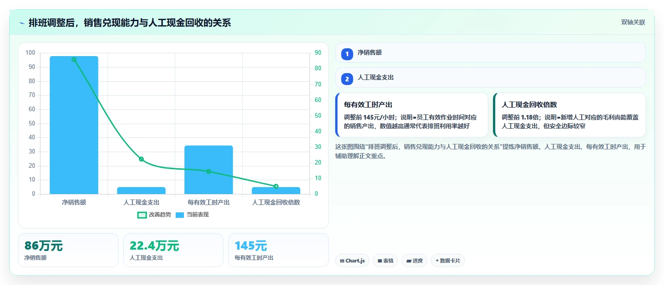The height and width of the screenshot is (285, 664).
Task: Click the trend line point above 人工现金回收倍数
Action: [276, 186]
